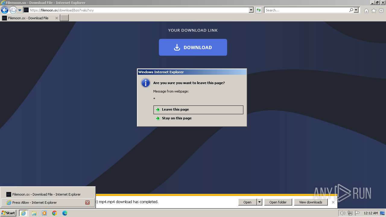
Task: Close the Press Allow window from list
Action: 87,203
